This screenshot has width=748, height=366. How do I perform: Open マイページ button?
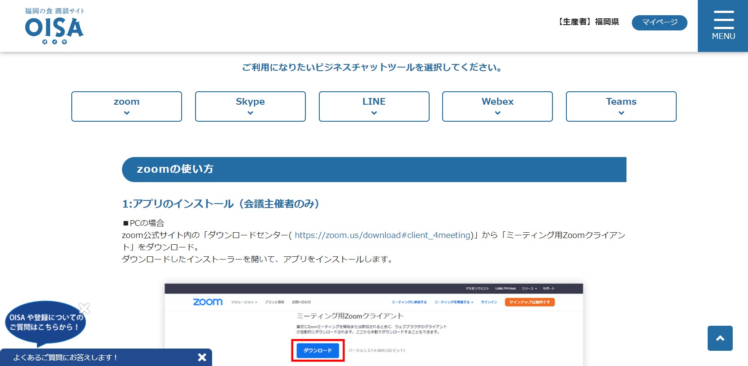(x=659, y=22)
